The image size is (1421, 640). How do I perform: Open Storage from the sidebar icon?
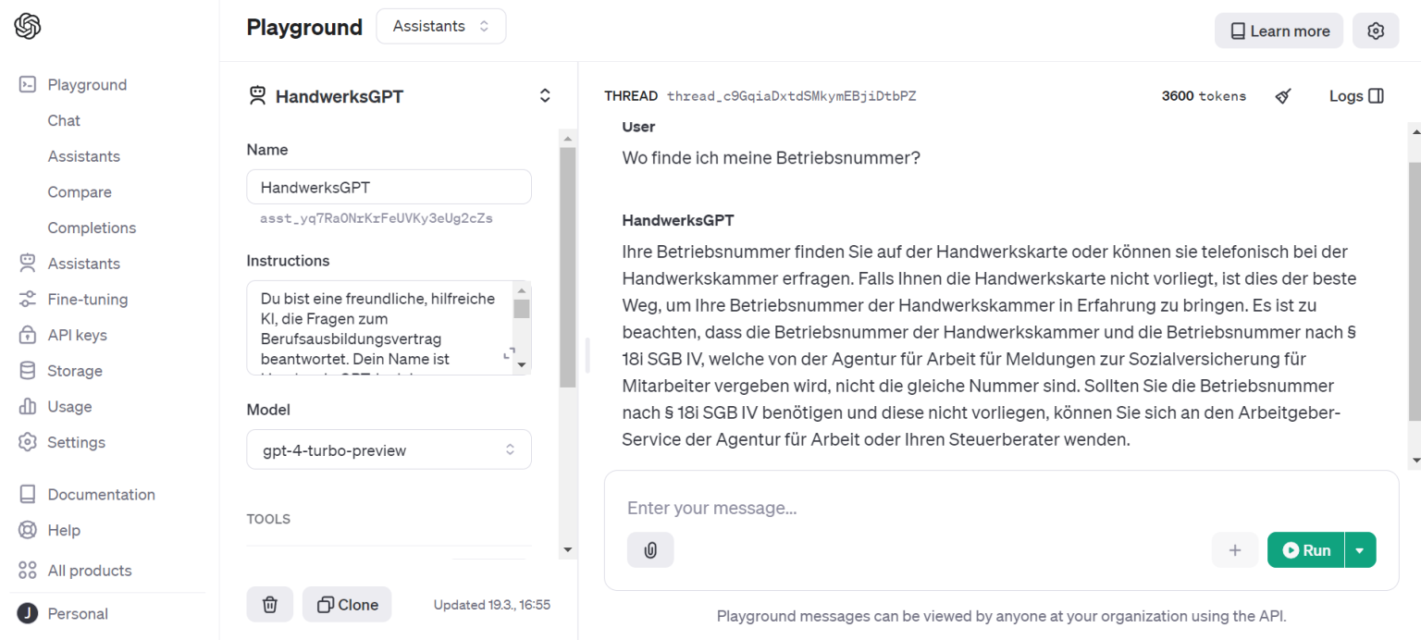coord(28,370)
